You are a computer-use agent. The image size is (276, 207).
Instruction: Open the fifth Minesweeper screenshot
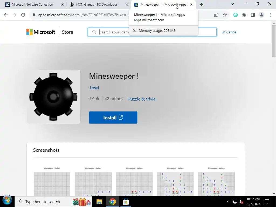pyautogui.click(x=216, y=181)
